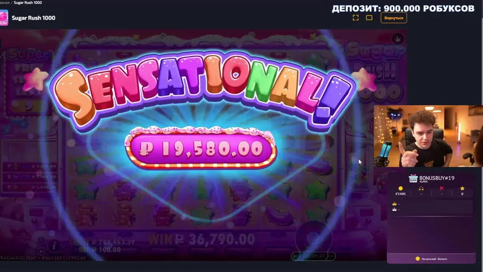
Task: Click the Начальный баланс bar
Action: pos(431,259)
